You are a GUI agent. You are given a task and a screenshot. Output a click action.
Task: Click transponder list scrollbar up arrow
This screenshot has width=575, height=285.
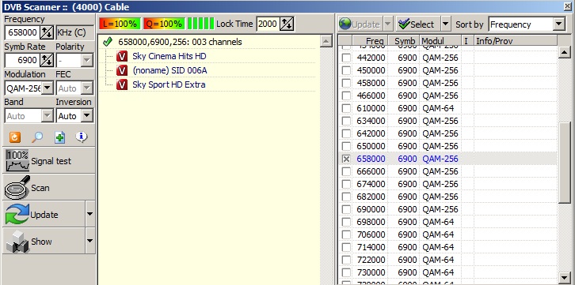(x=564, y=53)
